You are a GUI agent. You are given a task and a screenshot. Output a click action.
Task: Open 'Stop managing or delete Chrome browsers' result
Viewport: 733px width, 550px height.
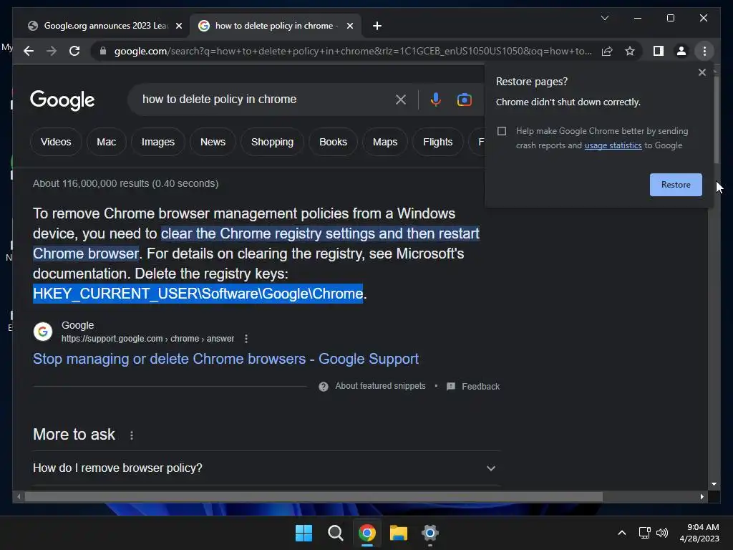pos(225,360)
